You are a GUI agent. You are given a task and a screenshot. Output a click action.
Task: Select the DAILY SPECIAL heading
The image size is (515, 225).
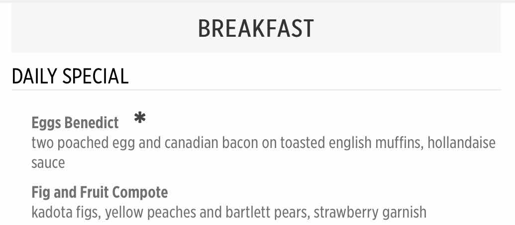point(70,76)
